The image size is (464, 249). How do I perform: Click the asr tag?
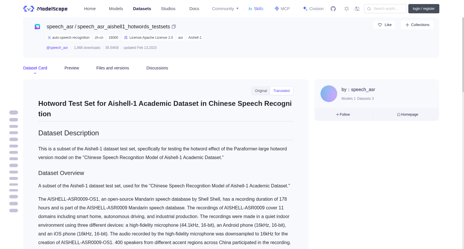(181, 38)
